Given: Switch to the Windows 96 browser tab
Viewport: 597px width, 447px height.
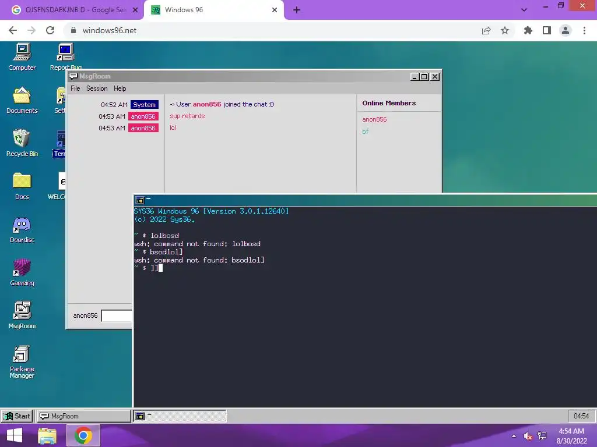Looking at the screenshot, I should coord(214,10).
